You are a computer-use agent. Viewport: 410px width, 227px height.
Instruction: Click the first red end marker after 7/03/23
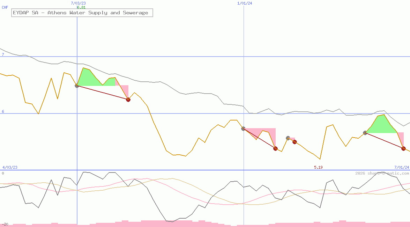(128, 100)
